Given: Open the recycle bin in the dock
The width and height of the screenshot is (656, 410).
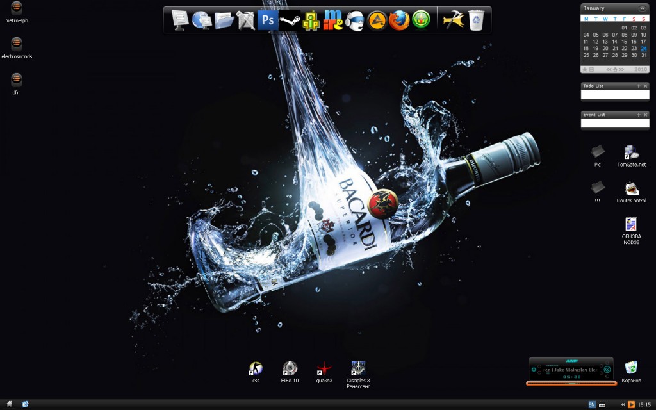Looking at the screenshot, I should click(476, 20).
